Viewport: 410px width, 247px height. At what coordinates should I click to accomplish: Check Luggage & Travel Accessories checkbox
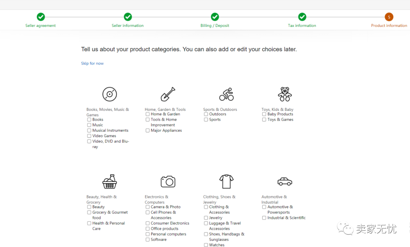206,223
